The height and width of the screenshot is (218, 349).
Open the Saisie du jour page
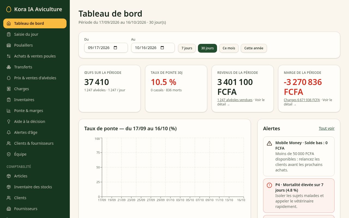coord(35,34)
